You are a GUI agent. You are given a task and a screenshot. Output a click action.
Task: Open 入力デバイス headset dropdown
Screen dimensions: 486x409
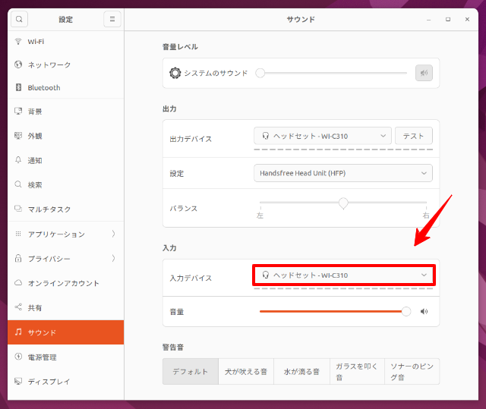point(343,275)
